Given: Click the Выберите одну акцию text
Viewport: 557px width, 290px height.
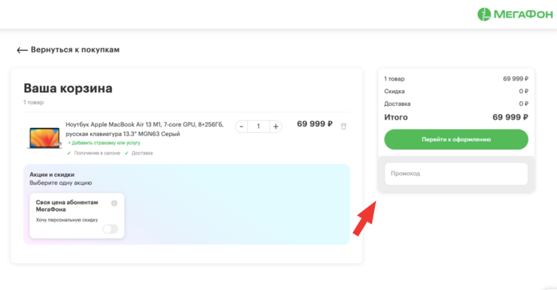Looking at the screenshot, I should [x=61, y=183].
